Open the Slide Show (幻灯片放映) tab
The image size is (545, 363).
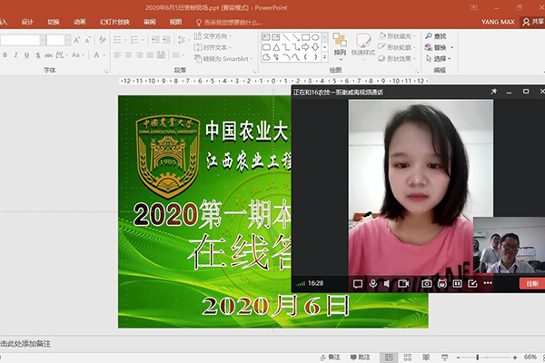tap(114, 21)
